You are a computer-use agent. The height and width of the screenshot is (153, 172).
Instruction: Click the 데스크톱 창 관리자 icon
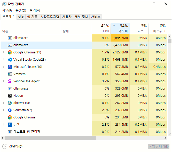point(10,132)
